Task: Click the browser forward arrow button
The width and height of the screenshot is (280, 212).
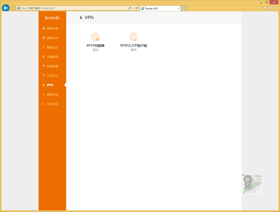Action: [x=13, y=8]
